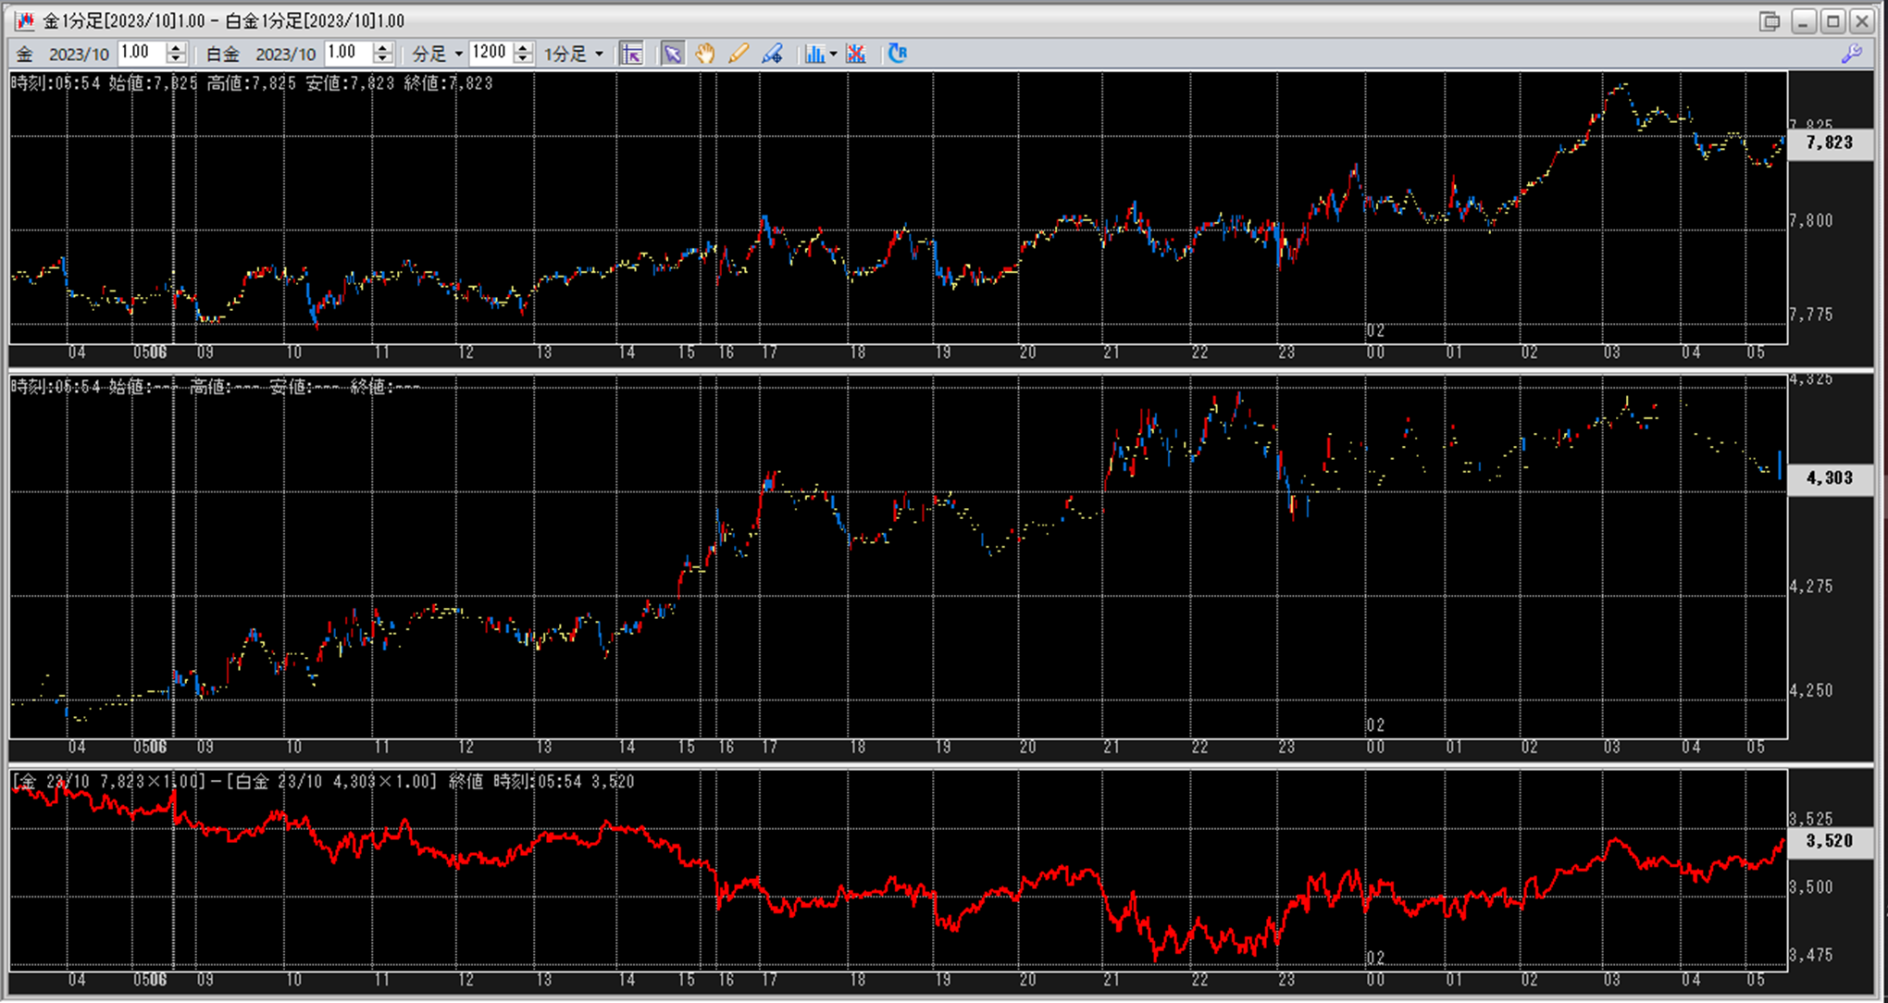1888x1003 pixels.
Task: Click the edit drawing objects icon
Action: pos(772,54)
